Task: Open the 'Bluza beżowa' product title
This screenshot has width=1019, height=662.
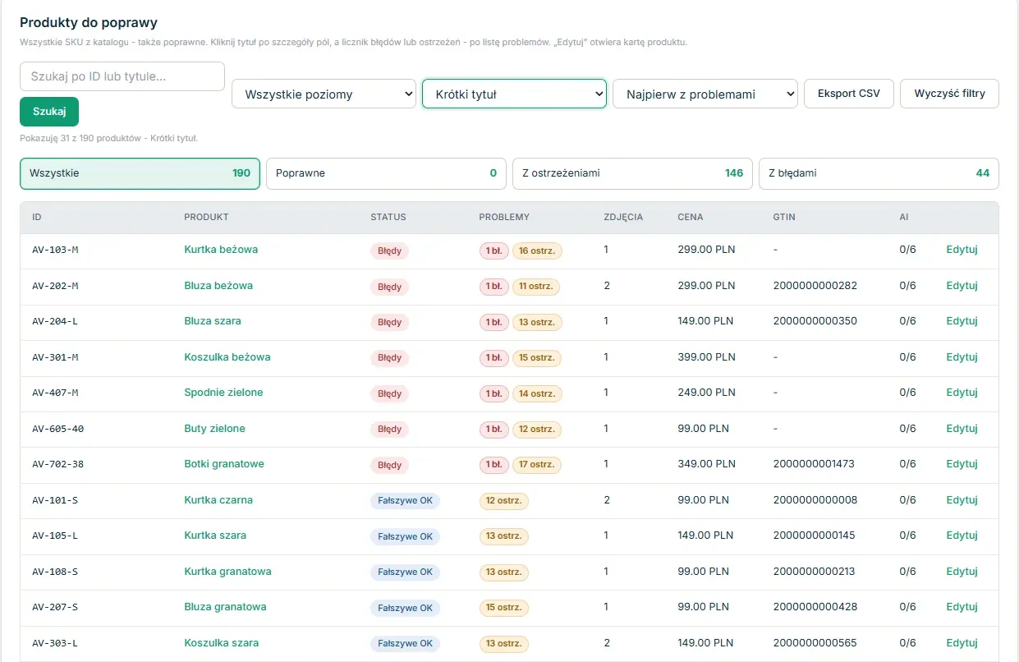Action: [x=218, y=286]
